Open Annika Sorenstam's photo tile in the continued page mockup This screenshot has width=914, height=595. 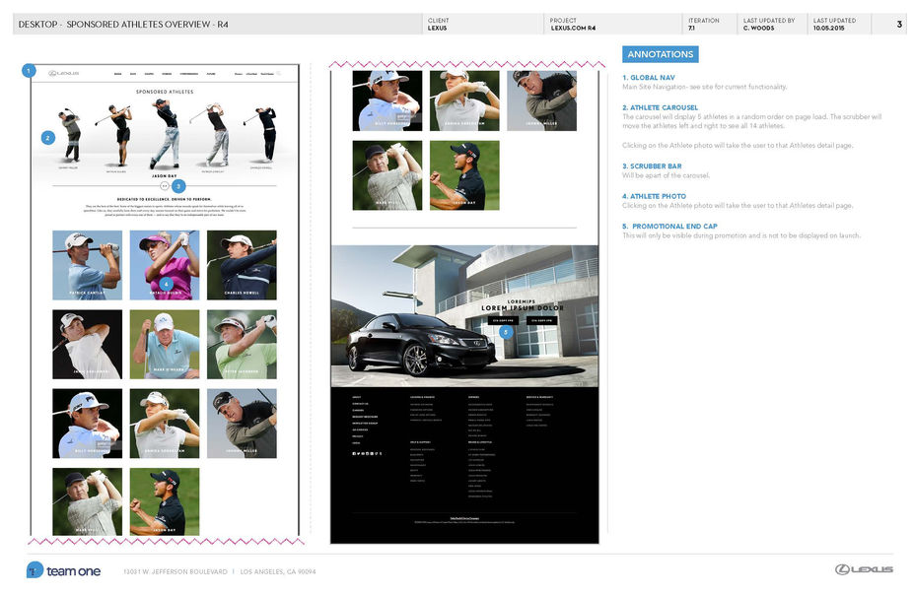point(464,100)
